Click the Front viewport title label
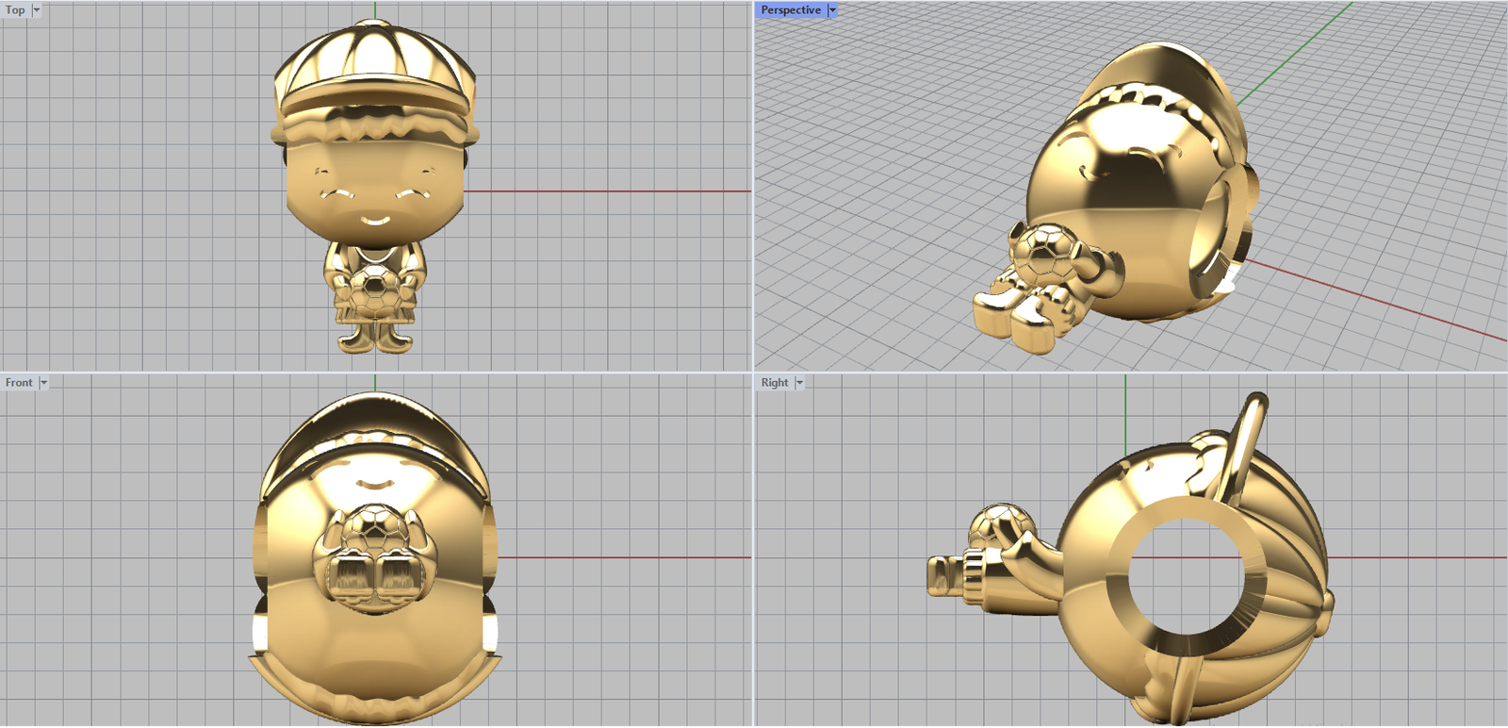Viewport: 1508px width, 728px height. coord(19,383)
